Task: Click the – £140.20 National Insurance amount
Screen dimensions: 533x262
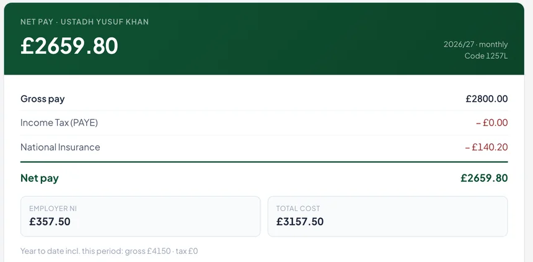Action: pos(487,147)
